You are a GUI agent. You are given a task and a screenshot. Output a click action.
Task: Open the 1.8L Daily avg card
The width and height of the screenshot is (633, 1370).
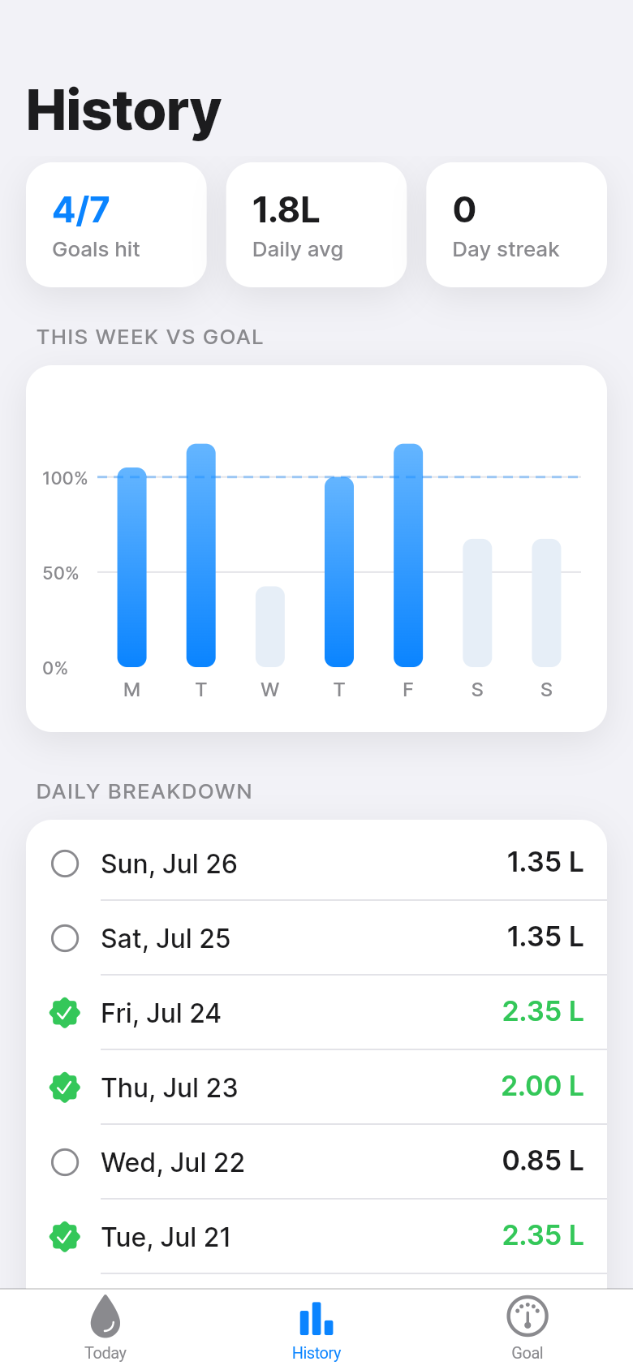pyautogui.click(x=316, y=225)
